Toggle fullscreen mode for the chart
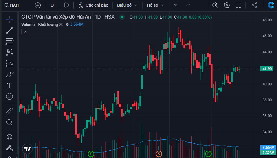 [x=238, y=5]
